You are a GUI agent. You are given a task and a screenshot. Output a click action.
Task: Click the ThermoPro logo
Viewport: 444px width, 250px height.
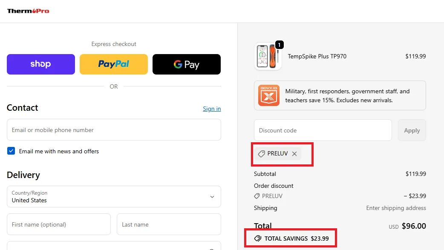pos(28,11)
